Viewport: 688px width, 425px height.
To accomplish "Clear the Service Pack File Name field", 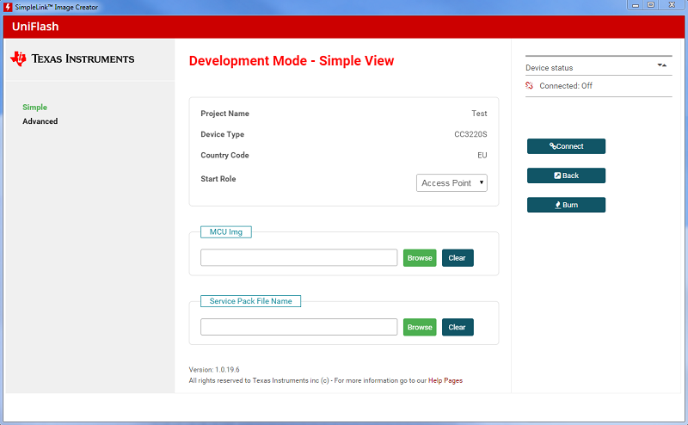I will (x=458, y=327).
